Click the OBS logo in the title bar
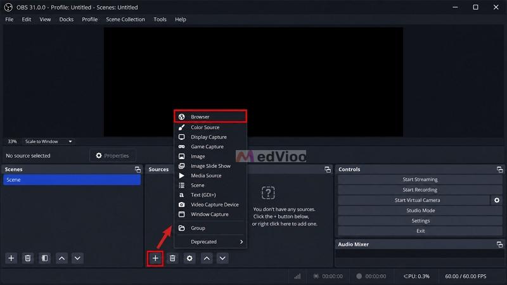 coord(8,7)
